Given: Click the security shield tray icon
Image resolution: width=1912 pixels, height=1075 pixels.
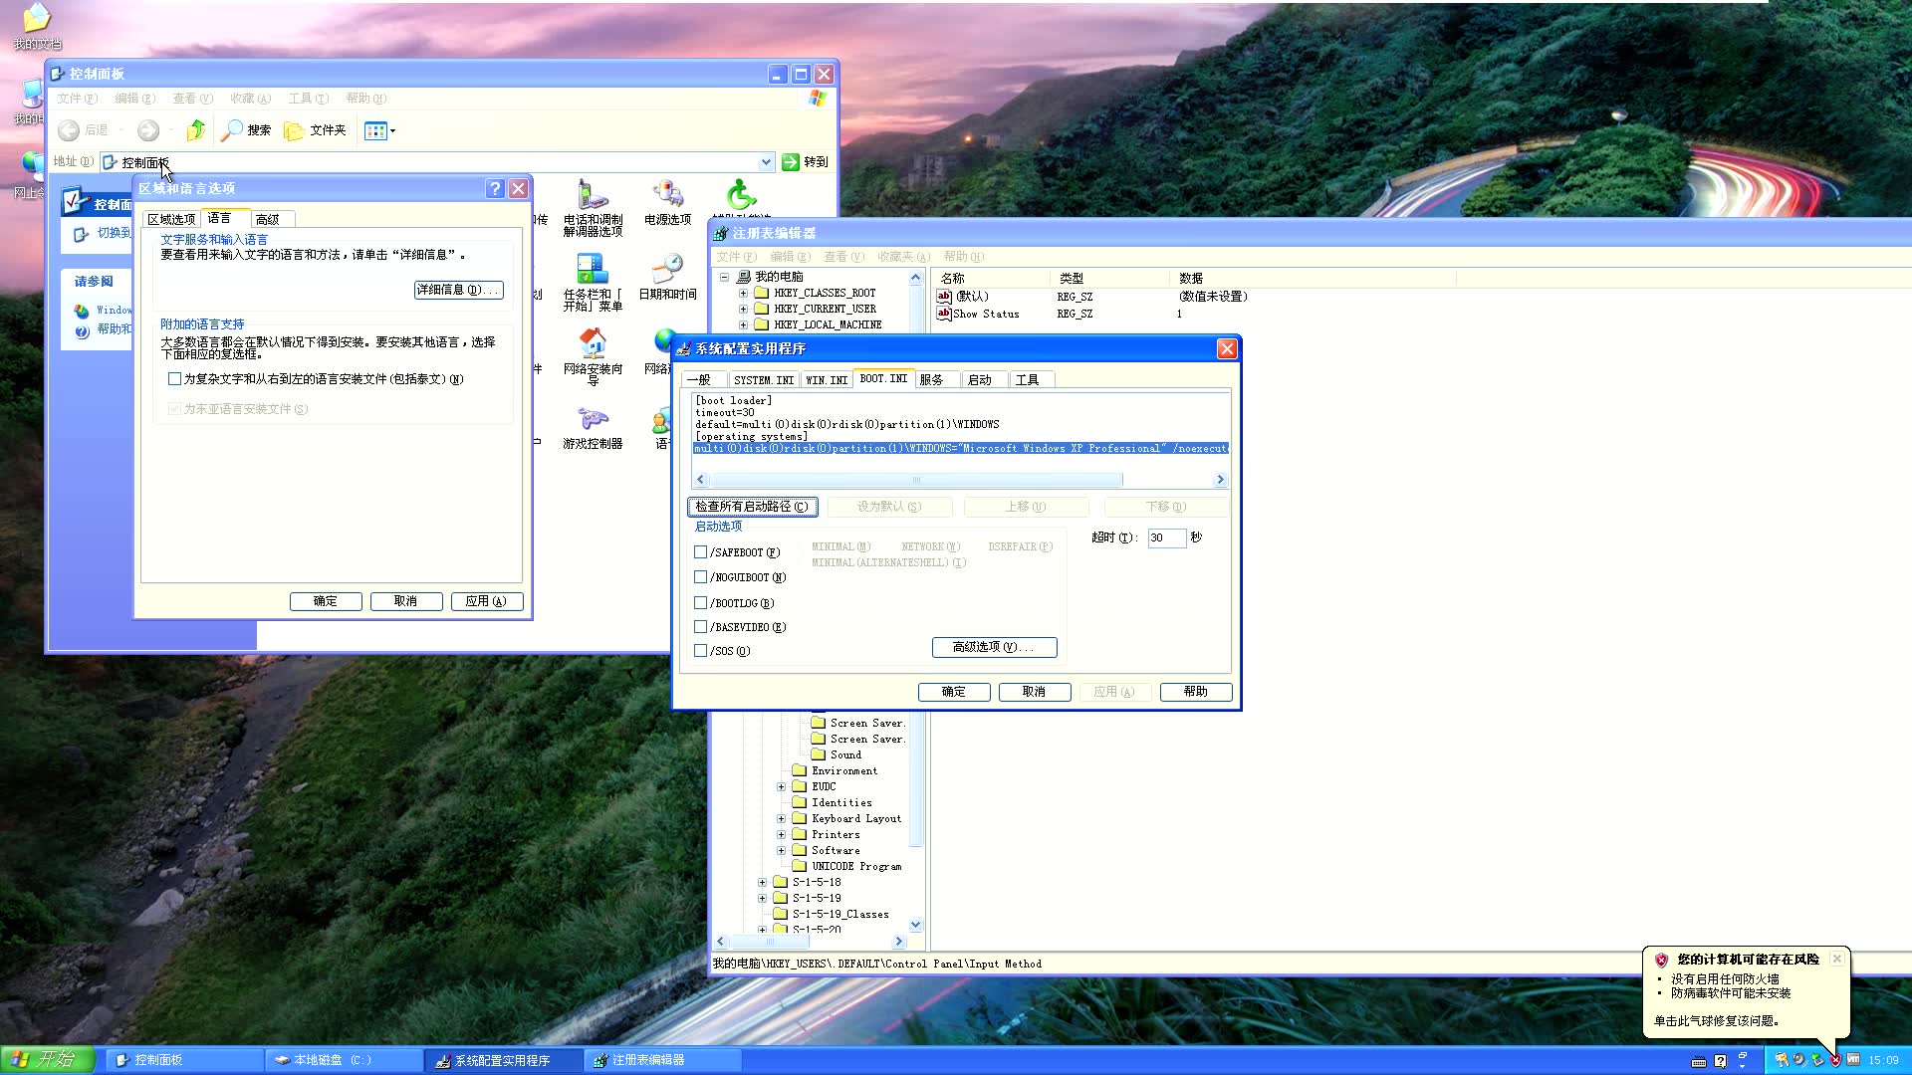Looking at the screenshot, I should 1837,1060.
